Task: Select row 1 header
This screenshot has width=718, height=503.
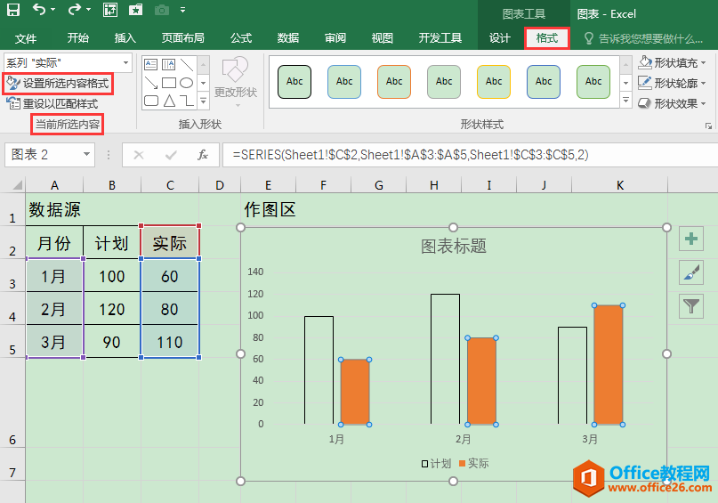Action: pyautogui.click(x=12, y=210)
